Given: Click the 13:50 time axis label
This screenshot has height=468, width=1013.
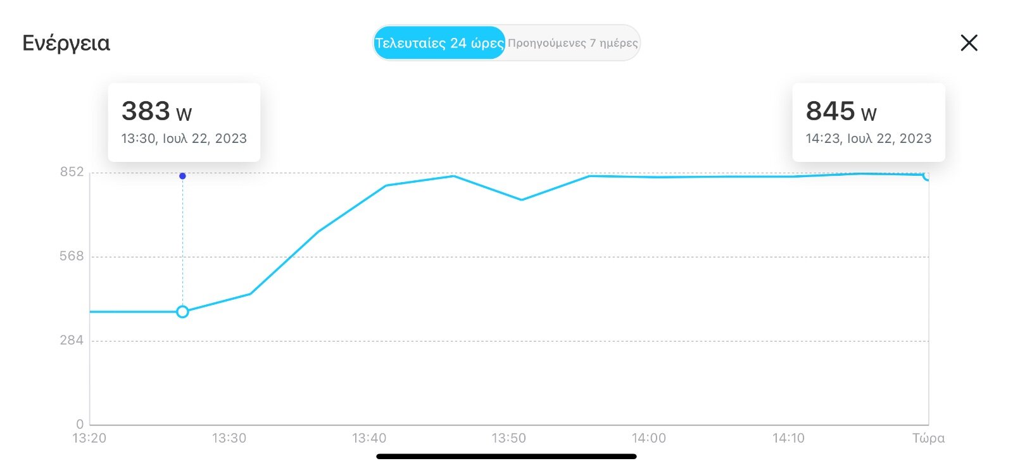Looking at the screenshot, I should coord(509,438).
